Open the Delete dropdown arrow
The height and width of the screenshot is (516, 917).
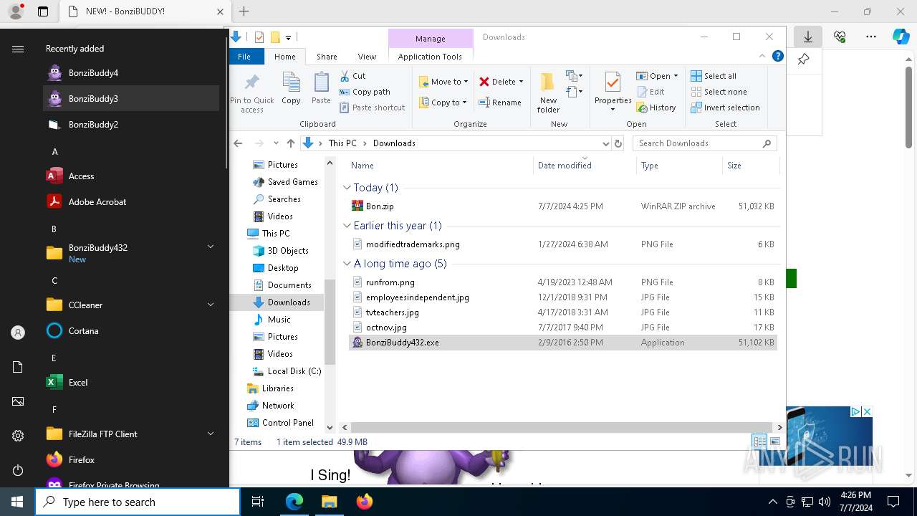tap(521, 82)
